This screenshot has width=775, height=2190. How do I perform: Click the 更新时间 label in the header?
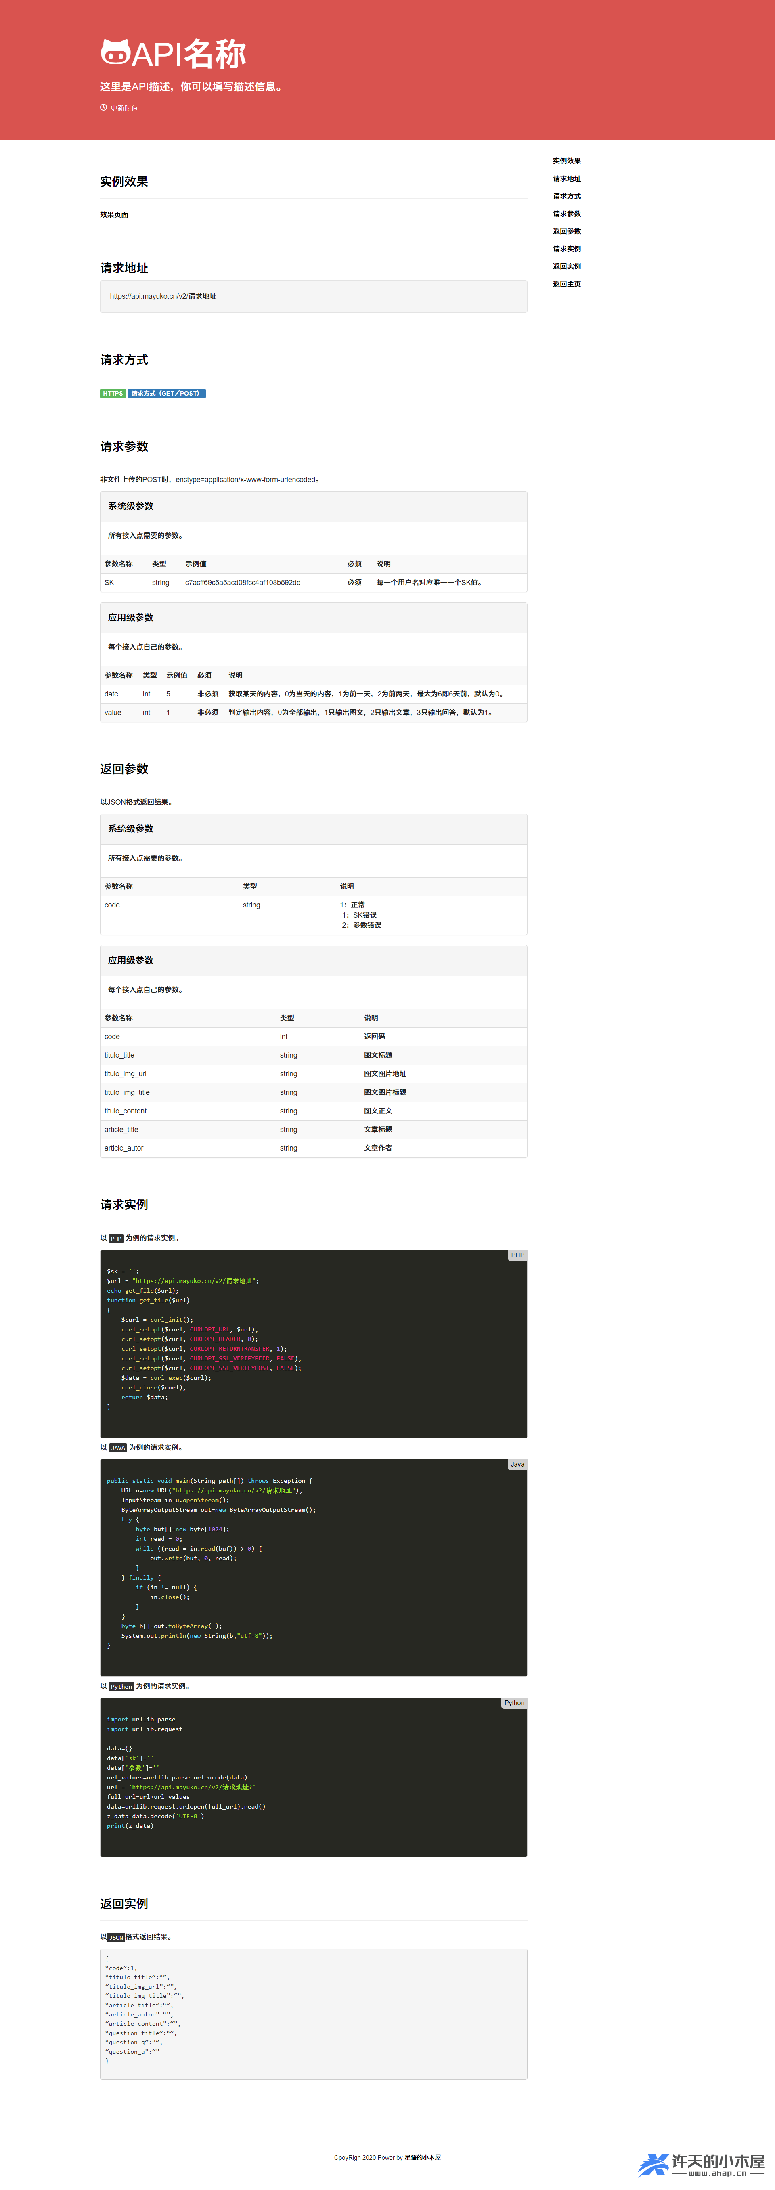(124, 108)
